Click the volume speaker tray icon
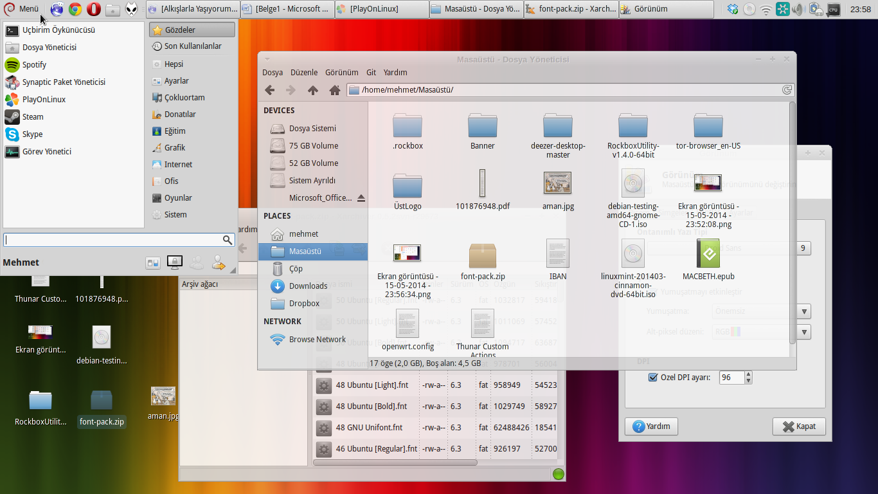 tap(799, 9)
